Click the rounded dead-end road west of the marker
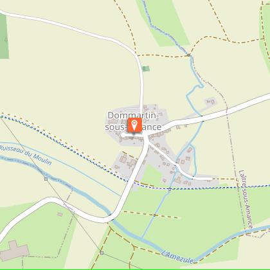This screenshot has width=270, height=270. [123, 135]
